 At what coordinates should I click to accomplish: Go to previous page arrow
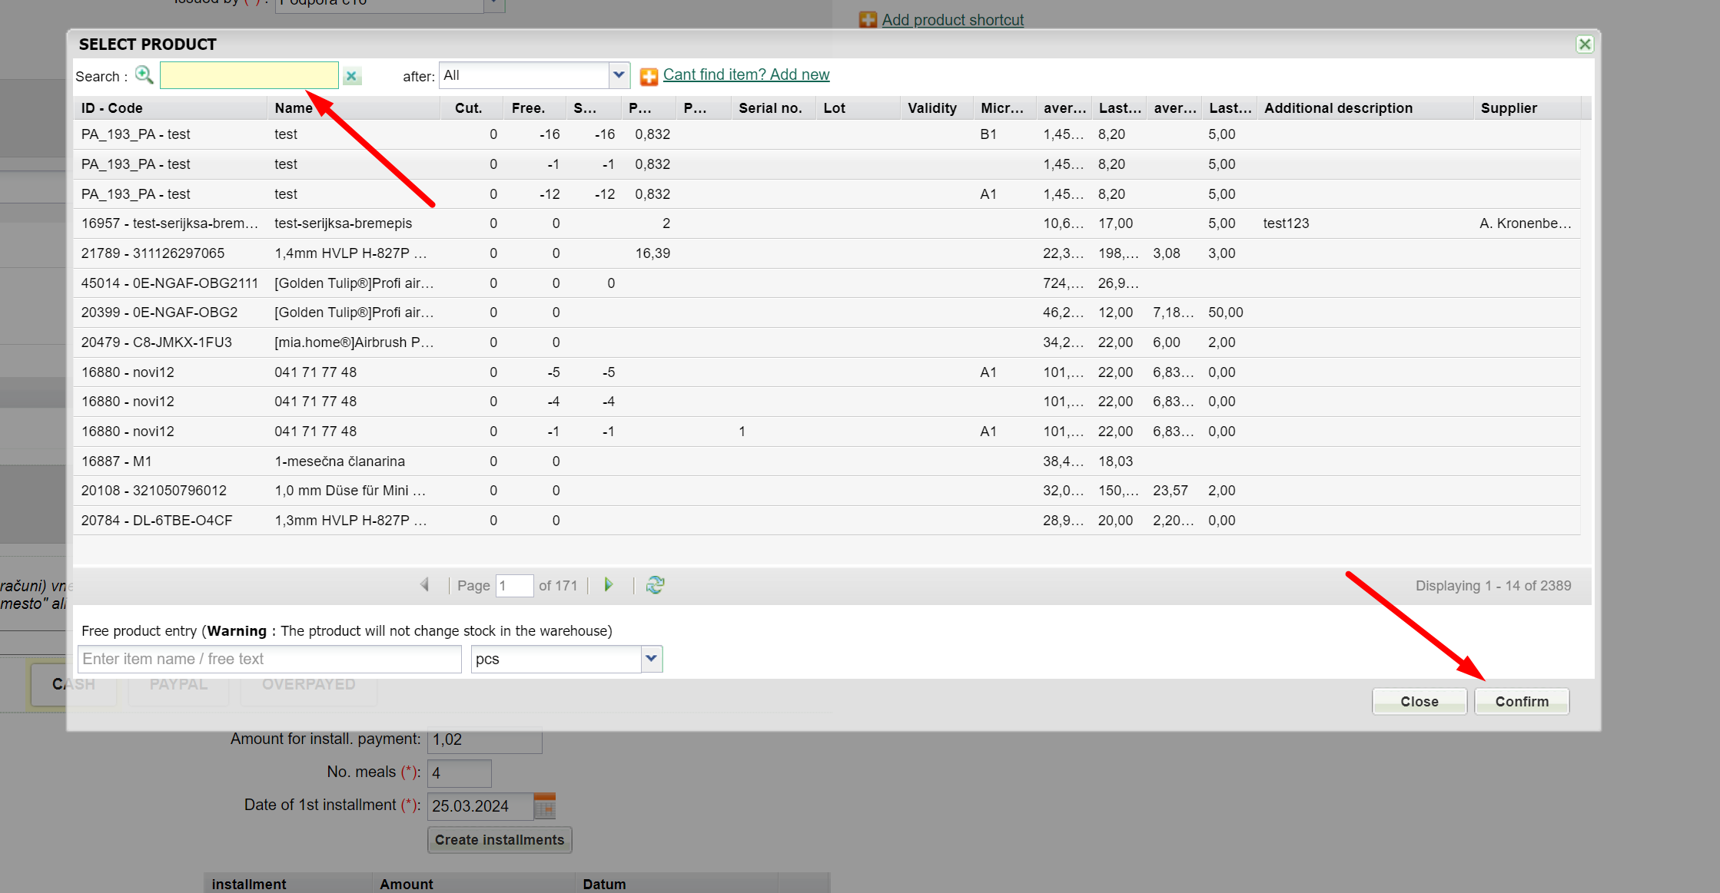coord(425,585)
